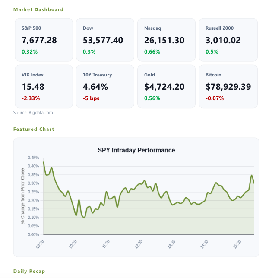Viewport: 272px width, 278px height.
Task: Click the Gold change 0.56%
Action: point(152,98)
